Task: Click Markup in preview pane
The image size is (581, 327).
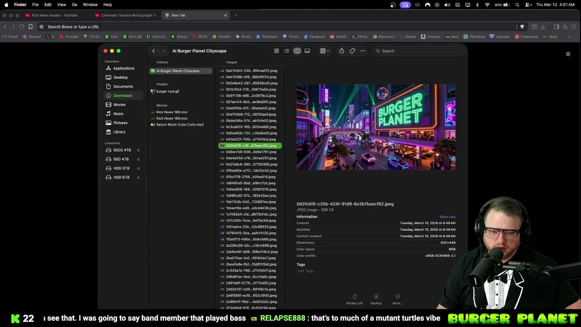Action: [376, 299]
